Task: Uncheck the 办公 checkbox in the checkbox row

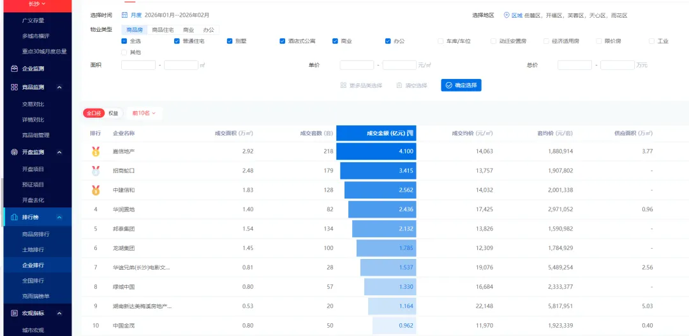Action: [388, 41]
